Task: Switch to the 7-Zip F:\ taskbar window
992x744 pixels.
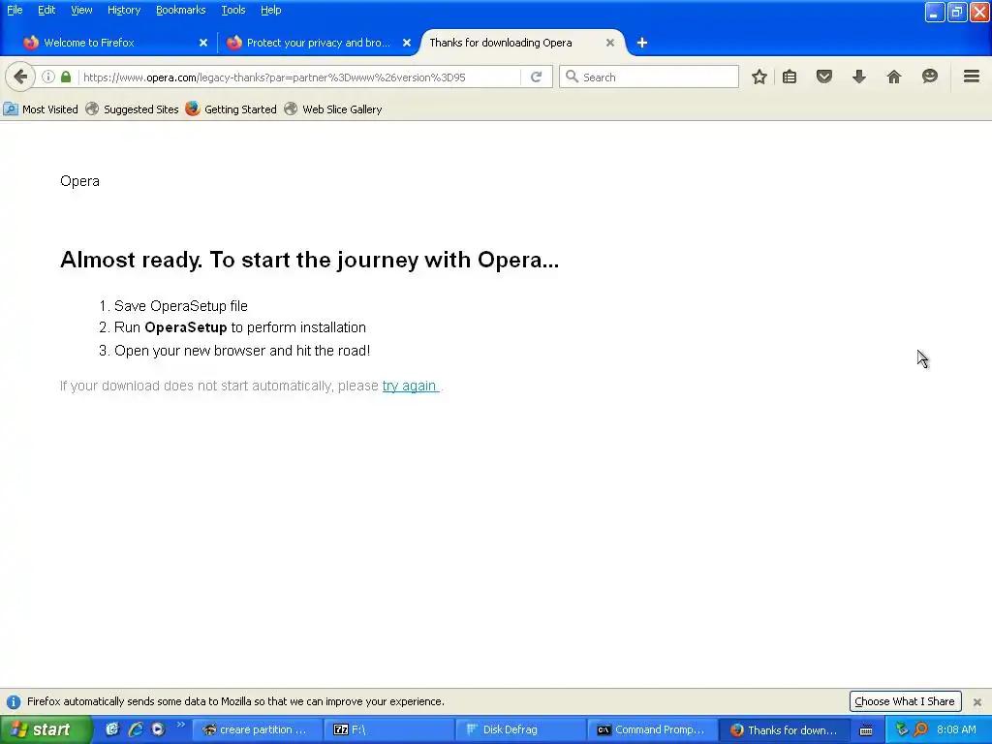Action: 389,730
